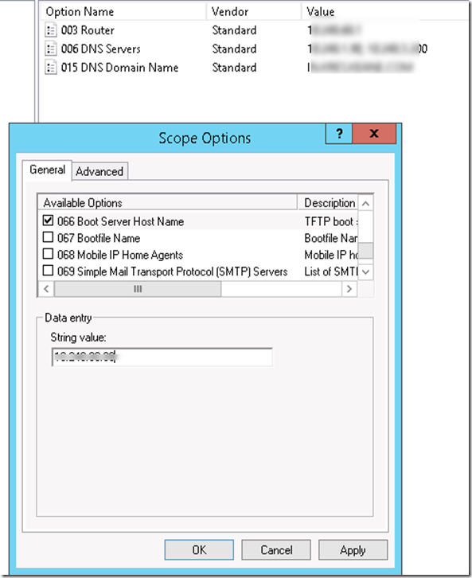
Task: Check the 067 Bootfile Name option
Action: 48,237
